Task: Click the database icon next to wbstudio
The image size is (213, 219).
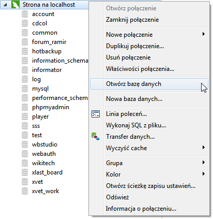Action: tap(25, 144)
